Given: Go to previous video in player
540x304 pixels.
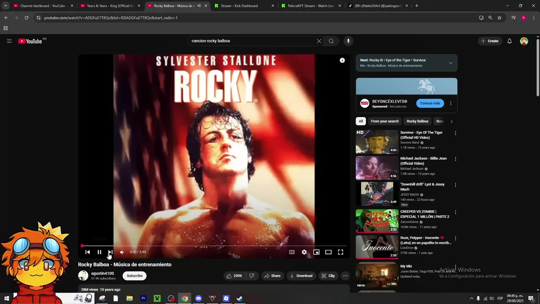Looking at the screenshot, I should point(87,252).
